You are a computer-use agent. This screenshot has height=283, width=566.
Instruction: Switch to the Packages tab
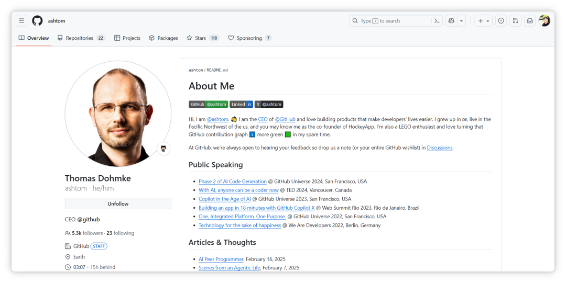click(x=164, y=38)
